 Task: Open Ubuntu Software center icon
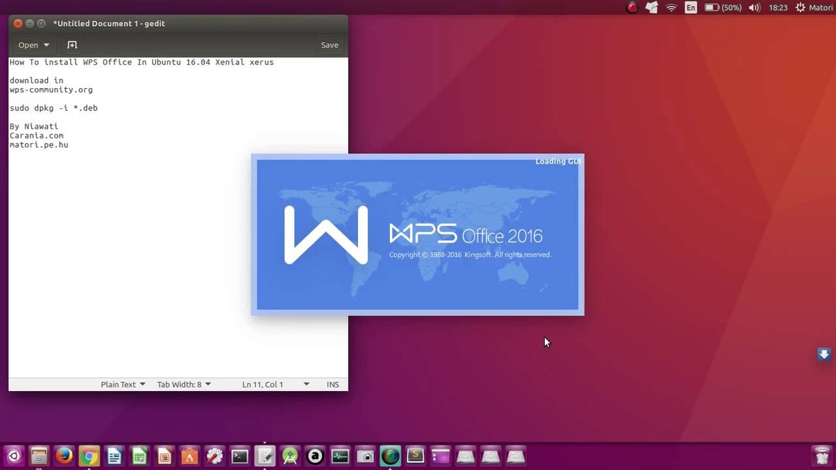coord(189,456)
